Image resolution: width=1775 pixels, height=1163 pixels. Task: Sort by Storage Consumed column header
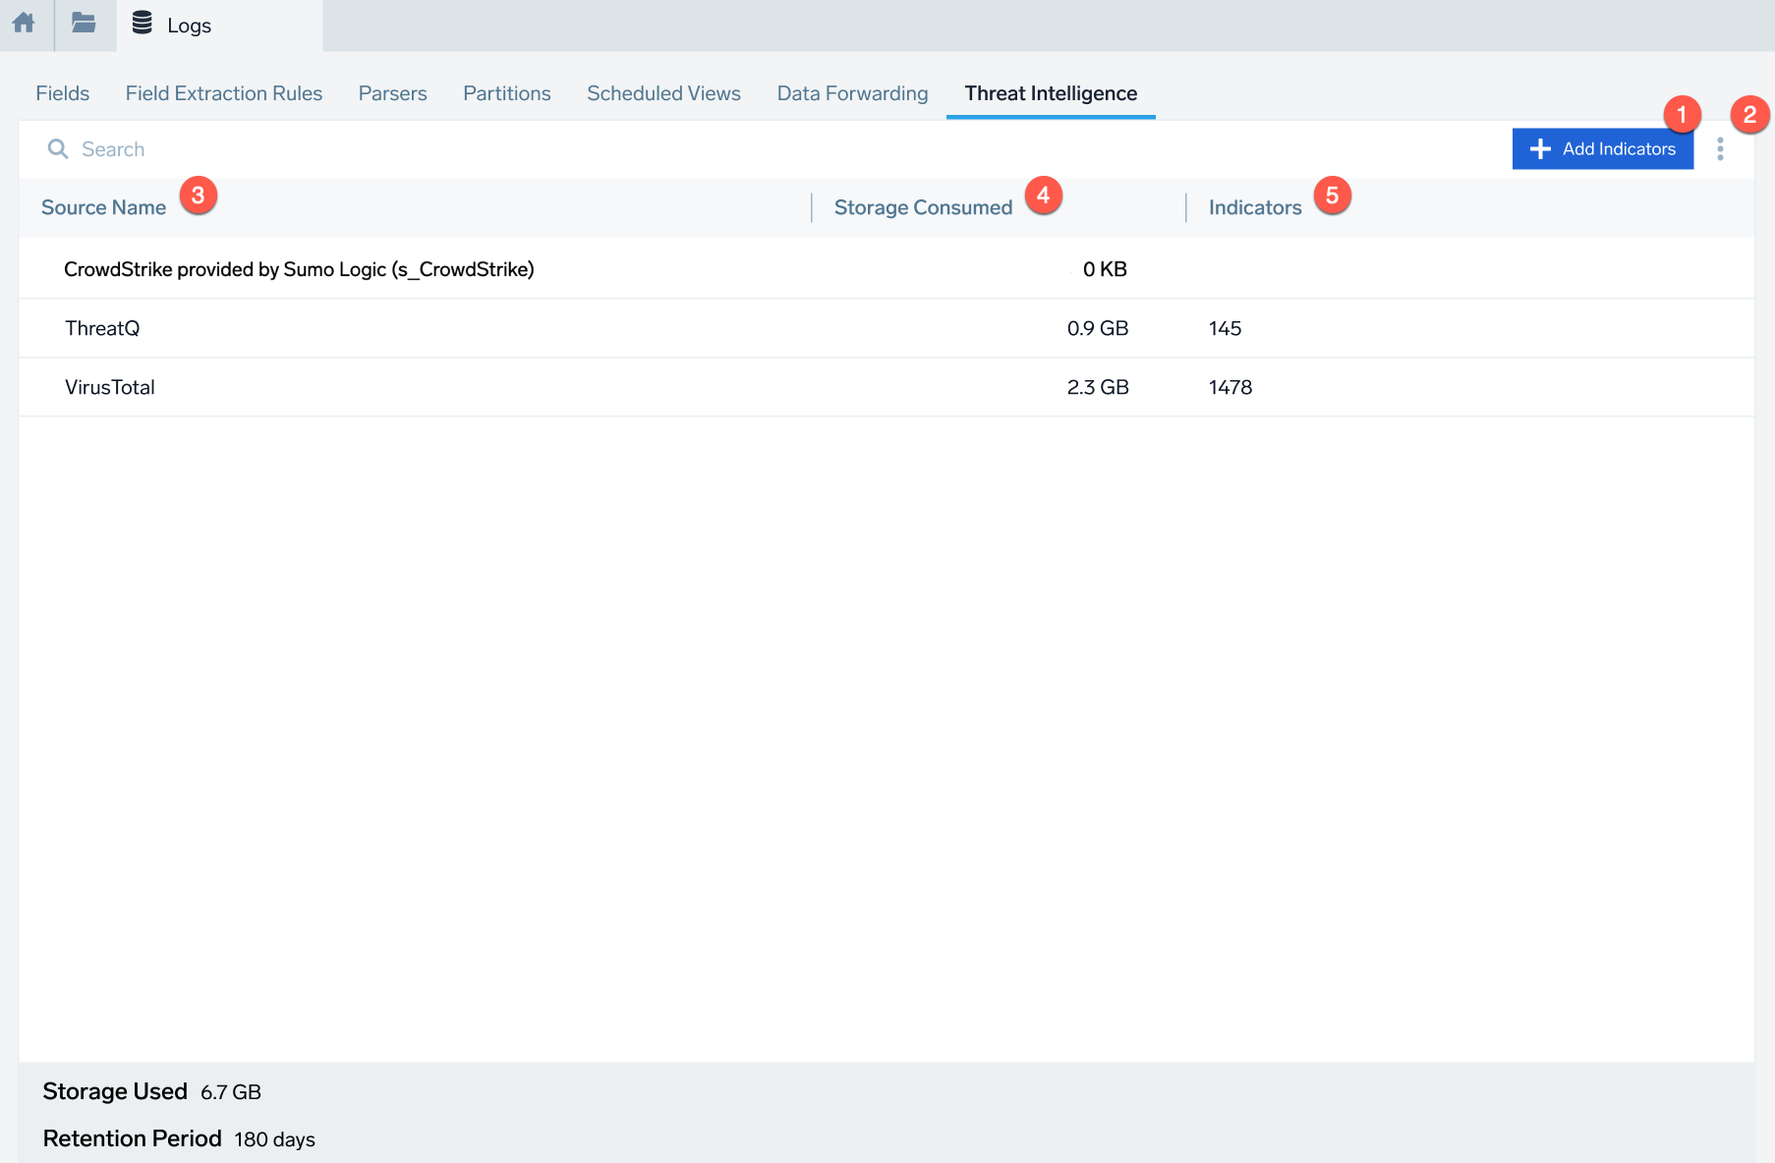tap(923, 207)
